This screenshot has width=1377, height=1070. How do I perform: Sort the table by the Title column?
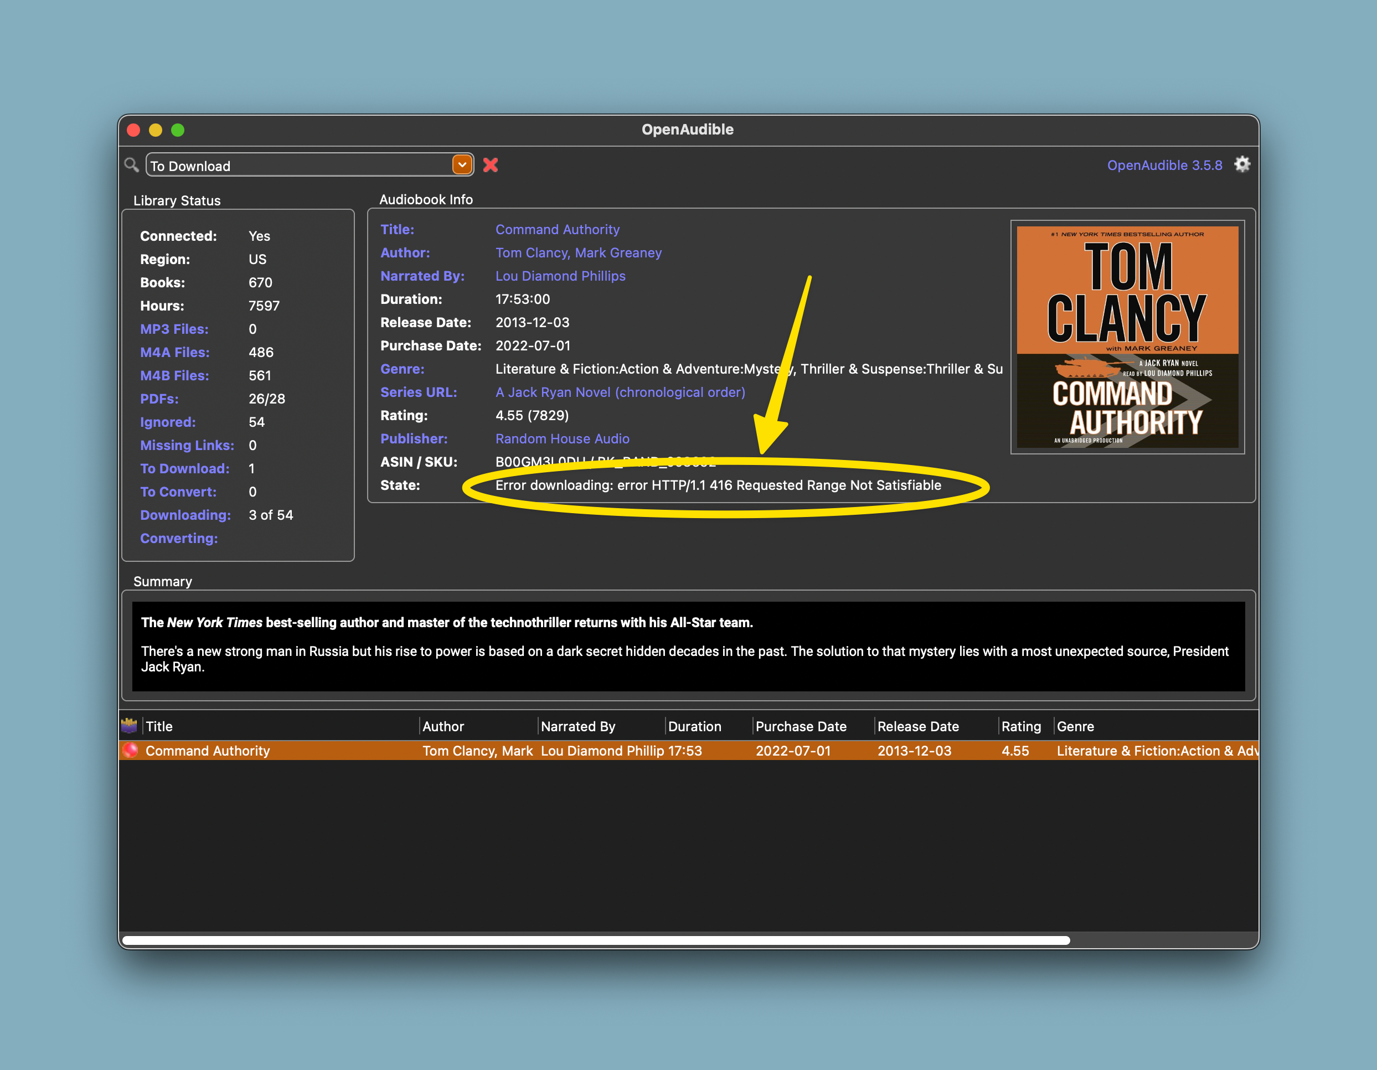click(x=159, y=726)
